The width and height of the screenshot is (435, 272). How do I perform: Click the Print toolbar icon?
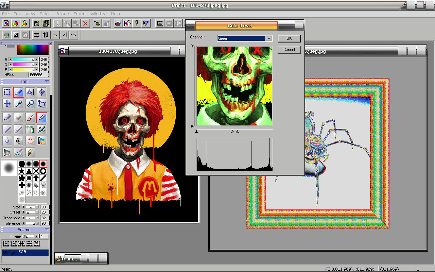pyautogui.click(x=118, y=23)
